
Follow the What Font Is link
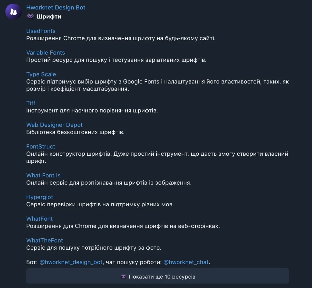(43, 175)
